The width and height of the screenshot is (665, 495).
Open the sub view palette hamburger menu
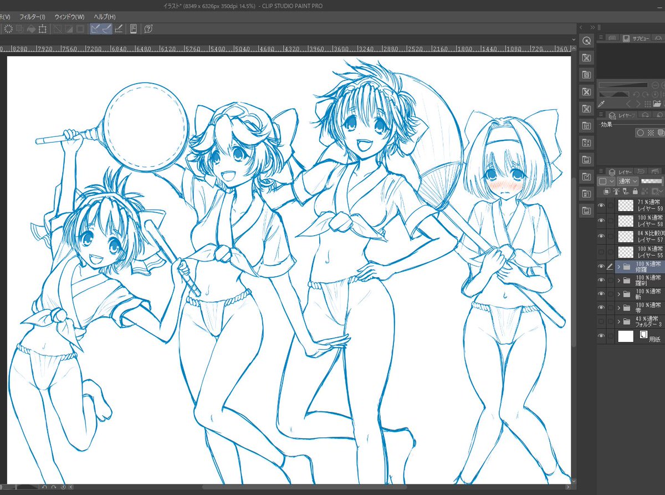click(601, 38)
